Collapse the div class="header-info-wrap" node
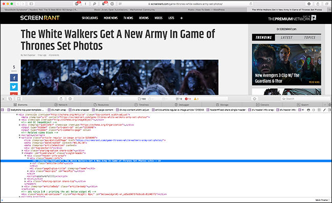This screenshot has width=332, height=203. click(25, 156)
